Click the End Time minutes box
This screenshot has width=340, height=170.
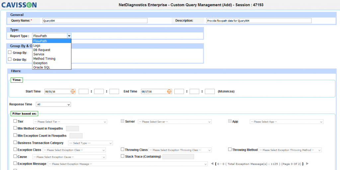pos(194,91)
